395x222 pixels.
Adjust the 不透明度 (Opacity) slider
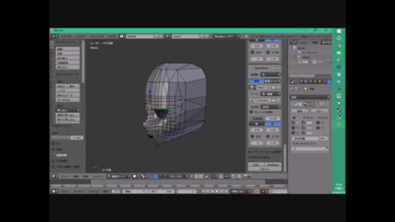click(x=265, y=118)
